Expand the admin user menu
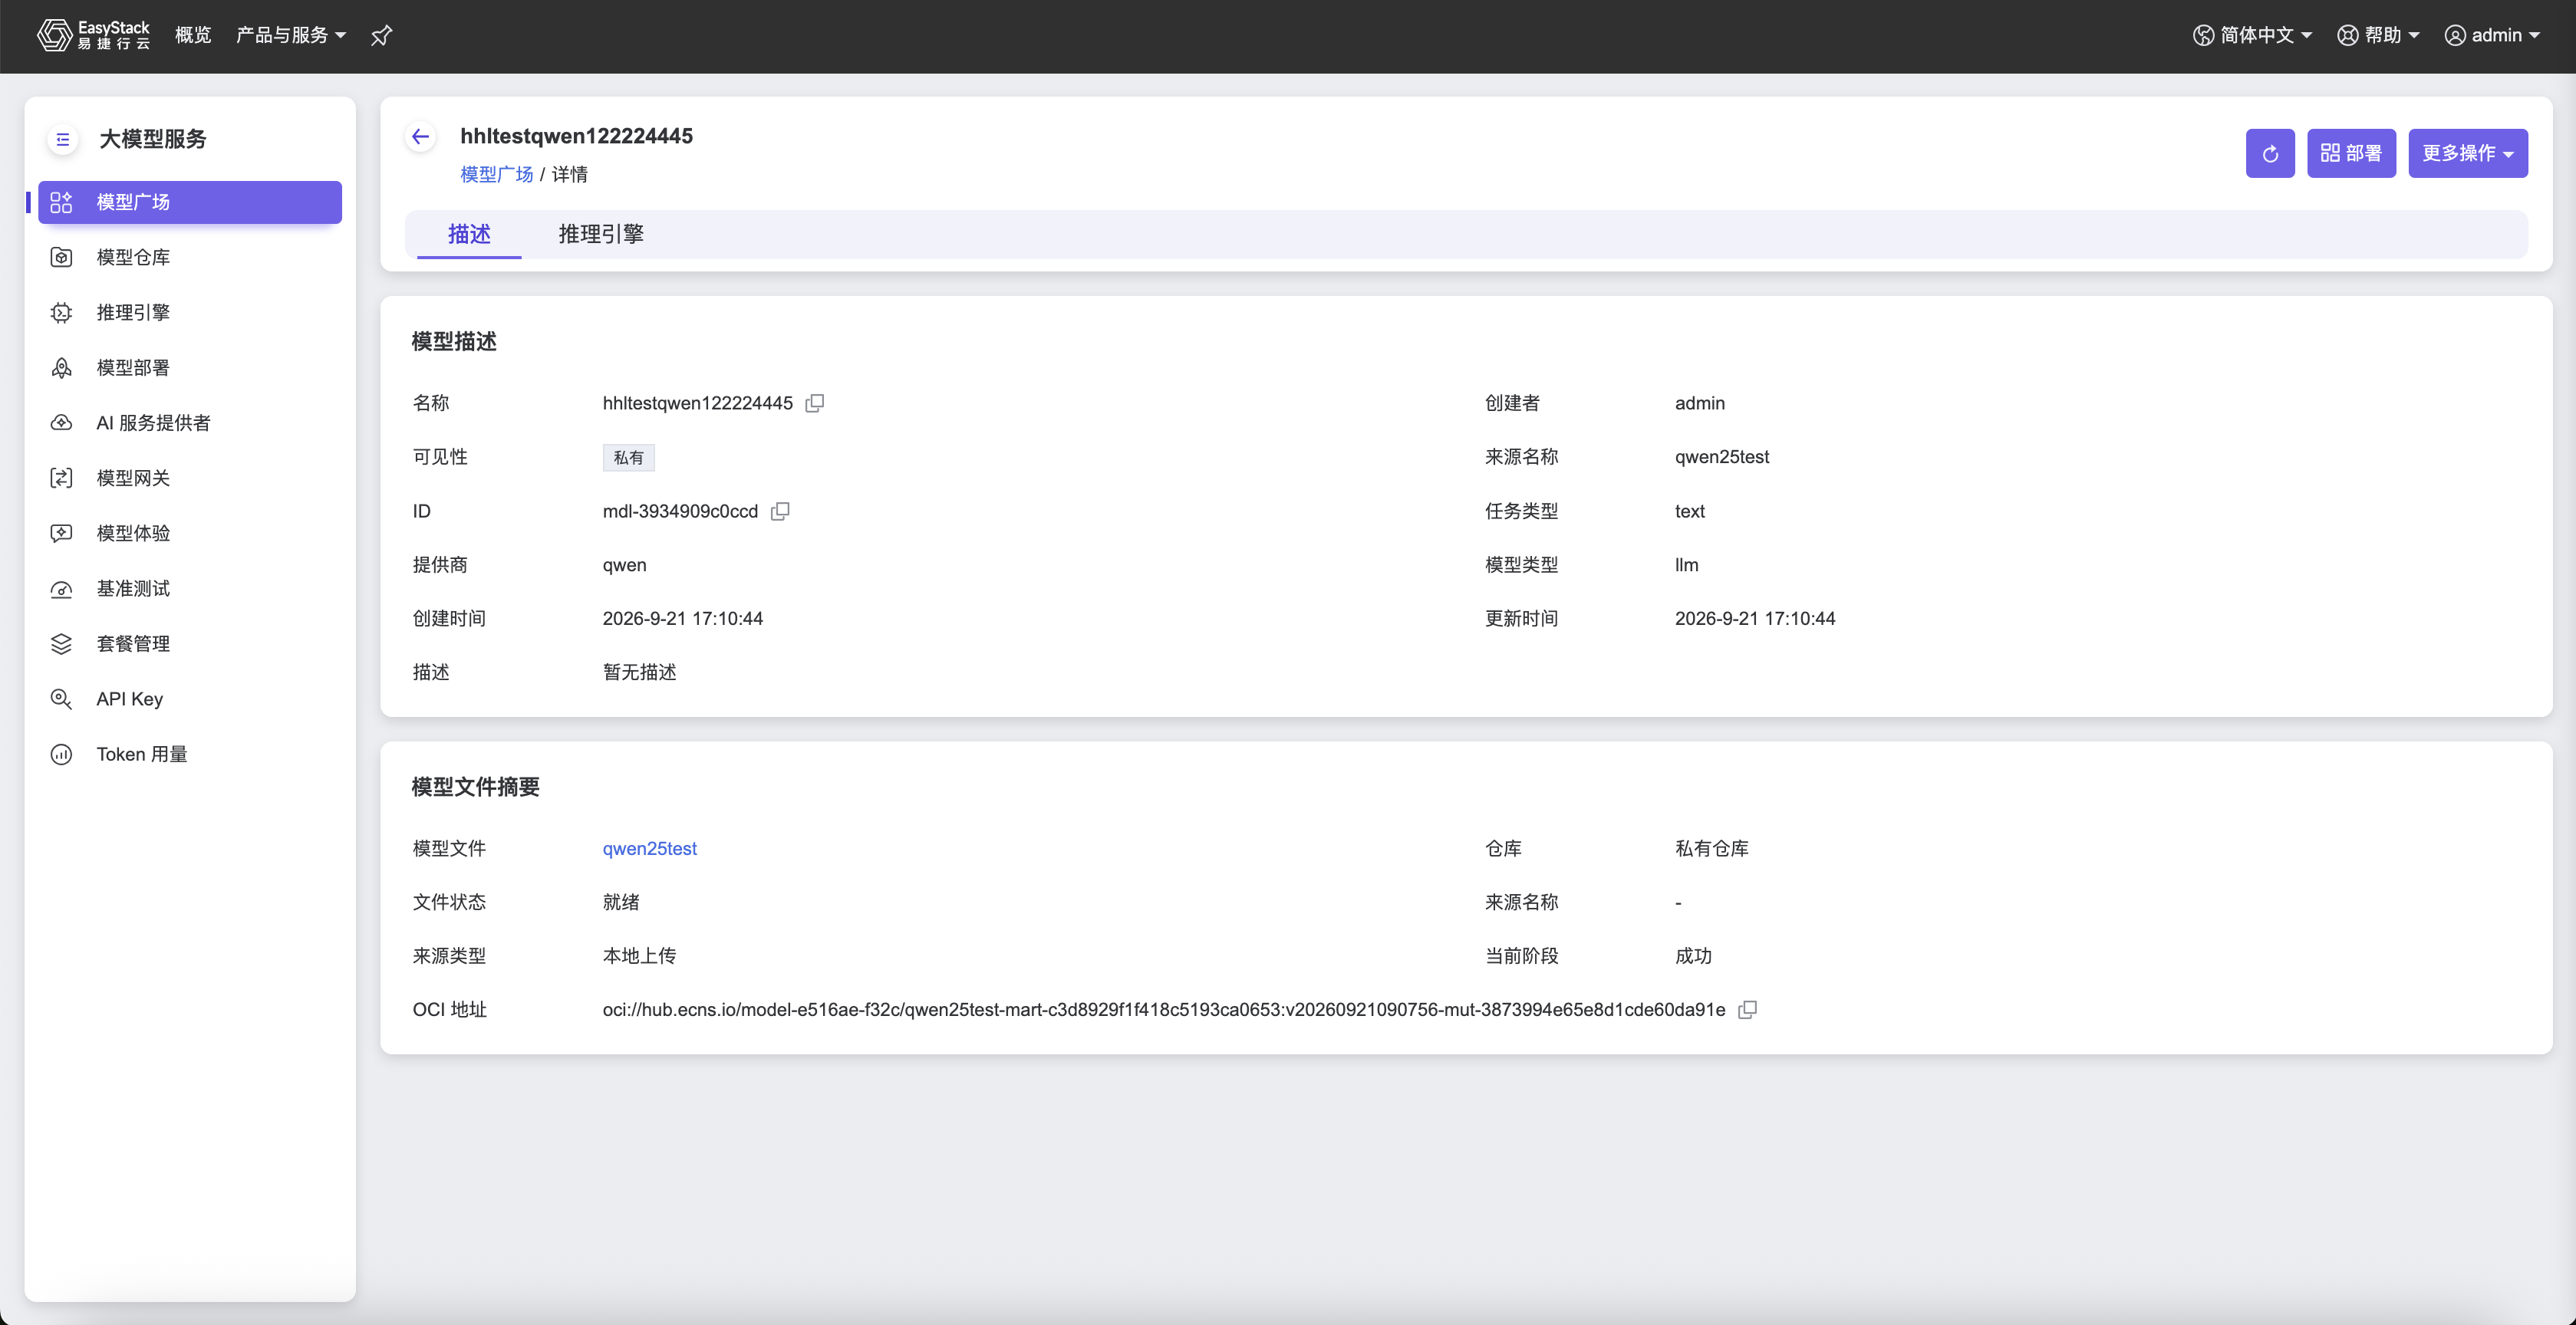The height and width of the screenshot is (1325, 2576). (x=2492, y=35)
